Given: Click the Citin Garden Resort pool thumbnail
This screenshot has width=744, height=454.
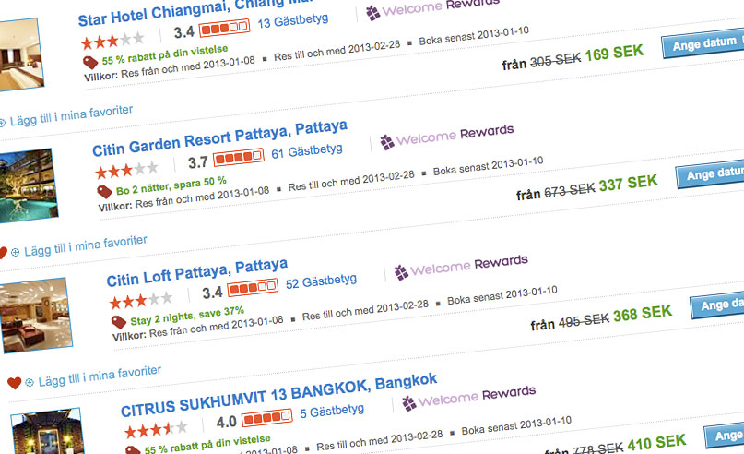Looking at the screenshot, I should [x=29, y=185].
